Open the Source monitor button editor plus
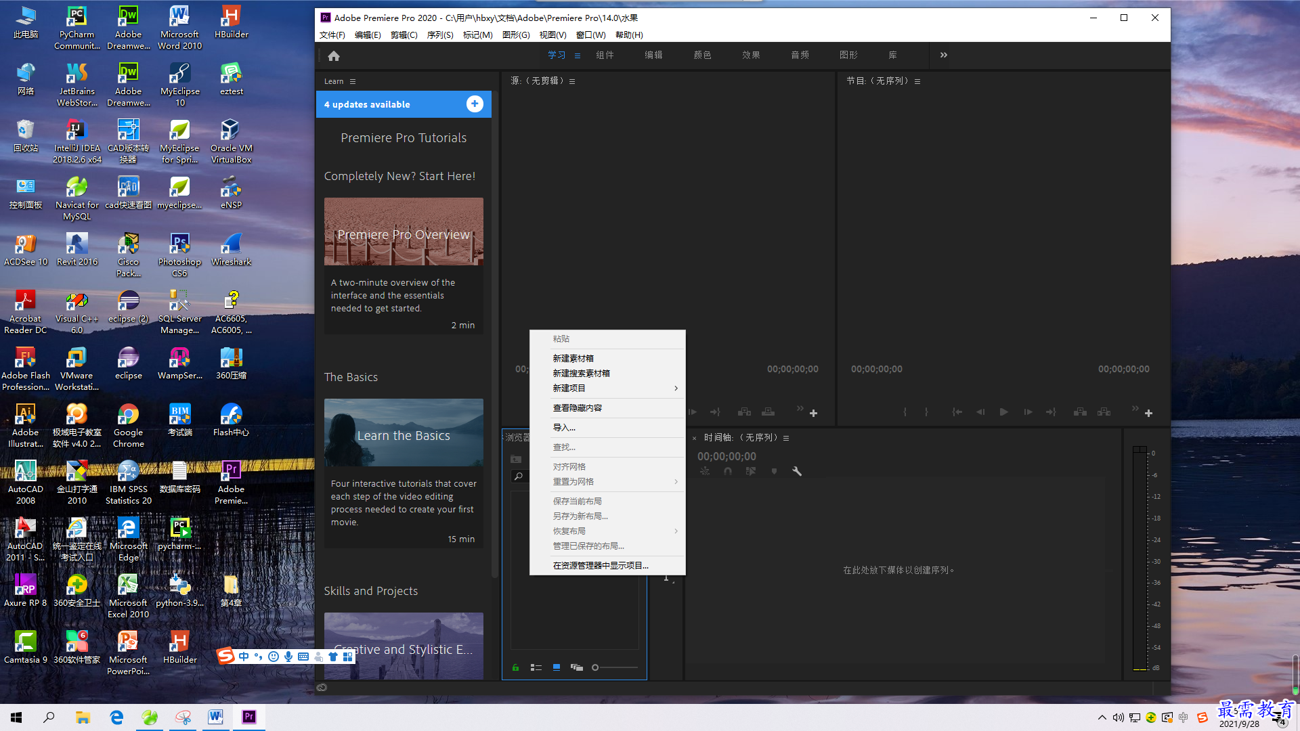This screenshot has height=731, width=1300. [813, 413]
